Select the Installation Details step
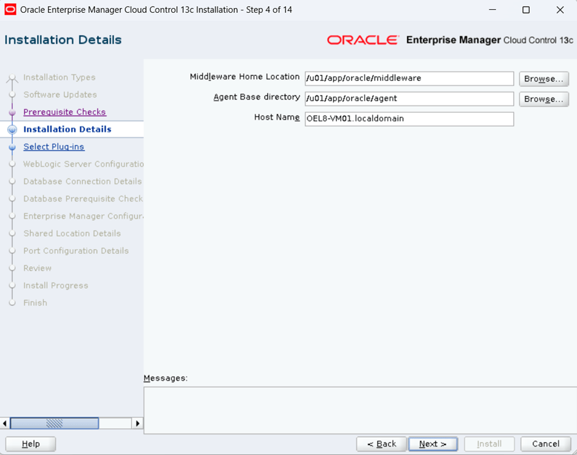 pyautogui.click(x=68, y=129)
